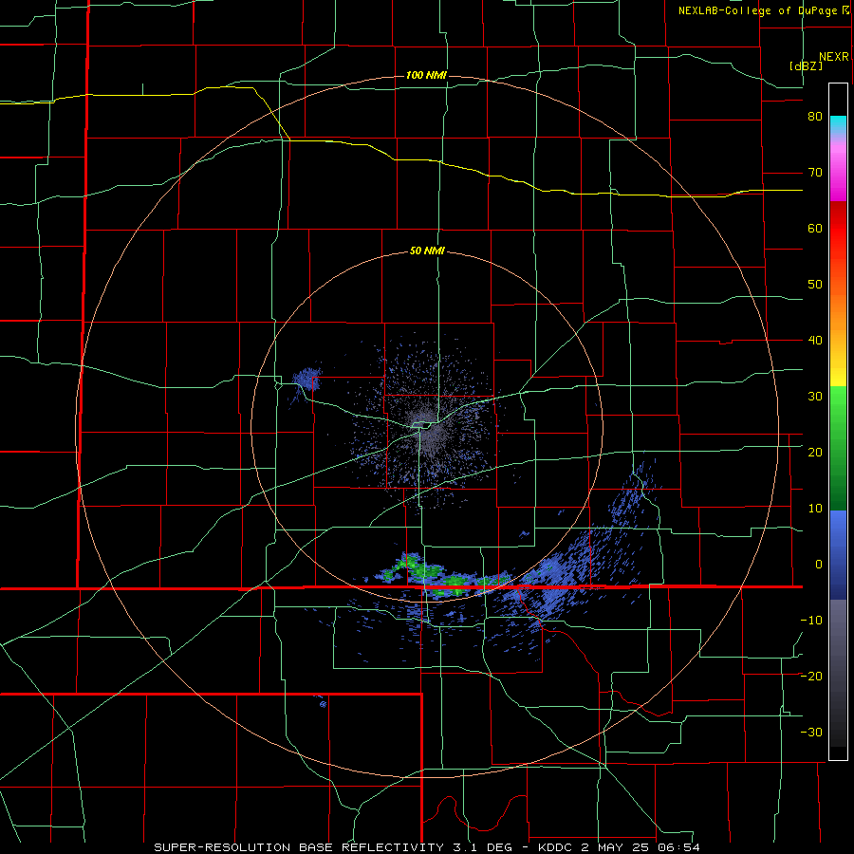Click the 50 NMI range ring label
The image size is (854, 854).
pyautogui.click(x=428, y=251)
